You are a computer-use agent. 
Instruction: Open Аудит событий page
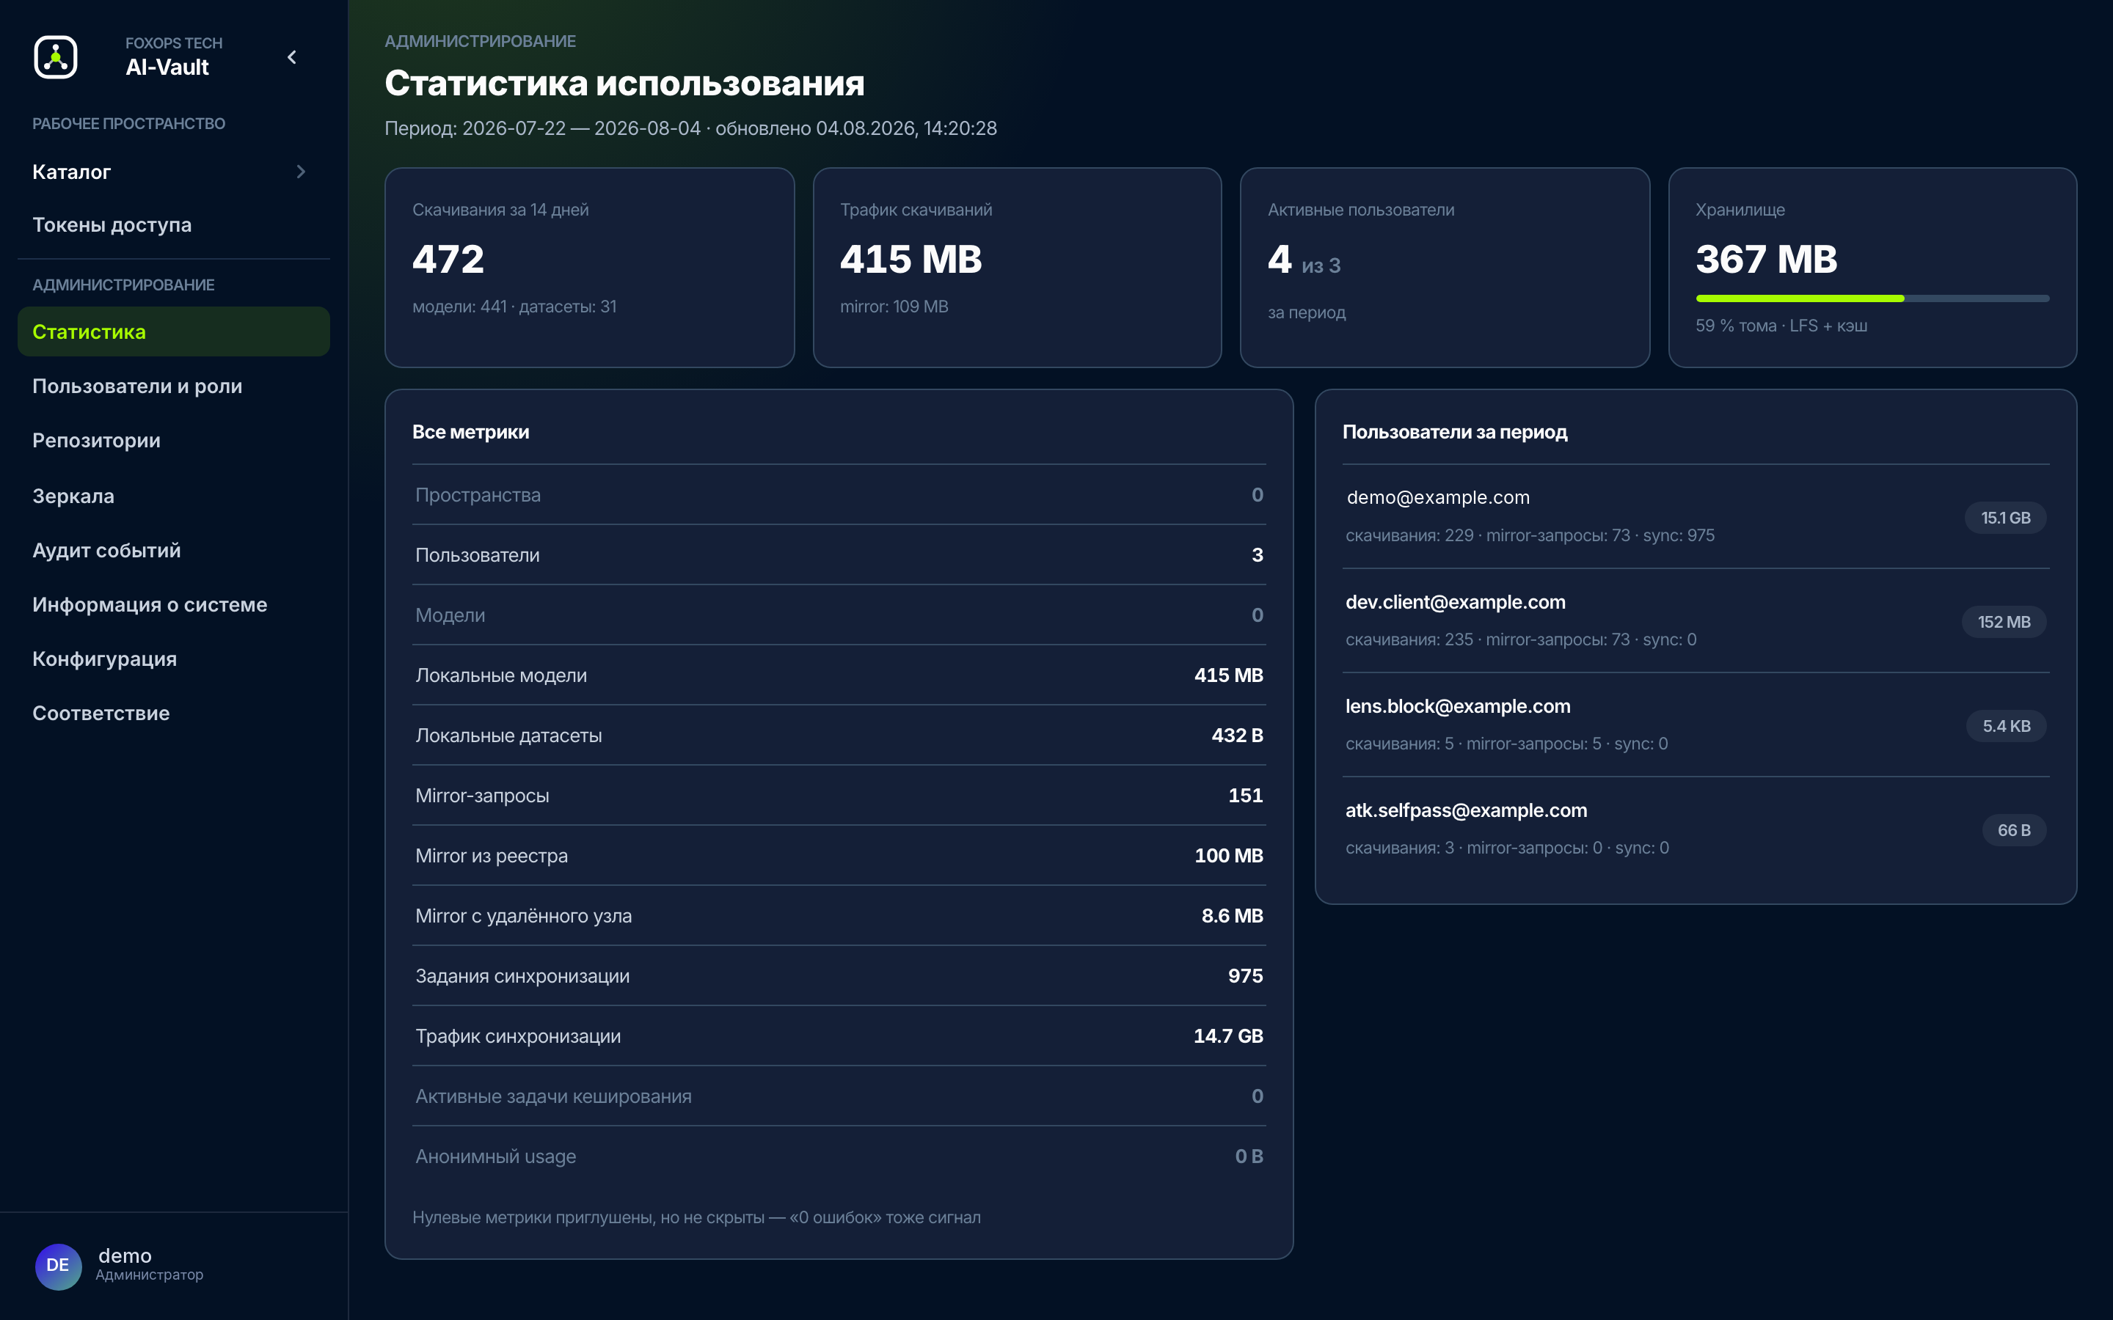coord(173,550)
